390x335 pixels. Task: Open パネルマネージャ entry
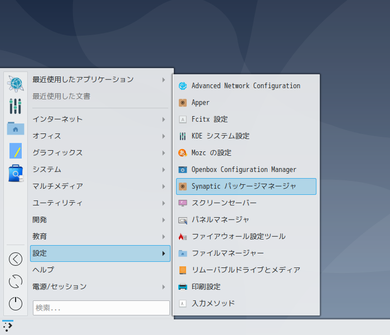pos(246,220)
